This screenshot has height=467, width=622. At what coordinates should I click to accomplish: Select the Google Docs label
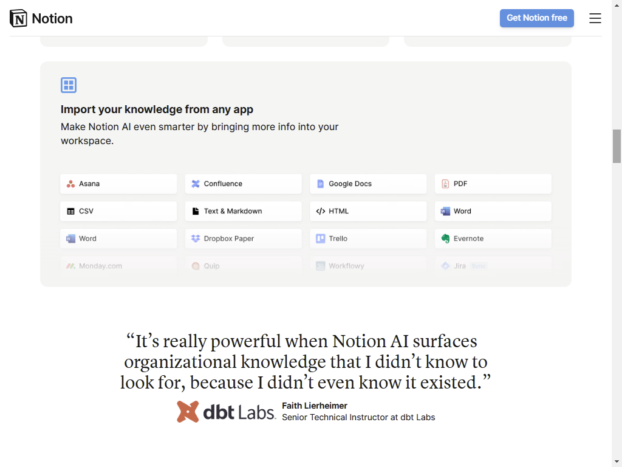coord(350,184)
